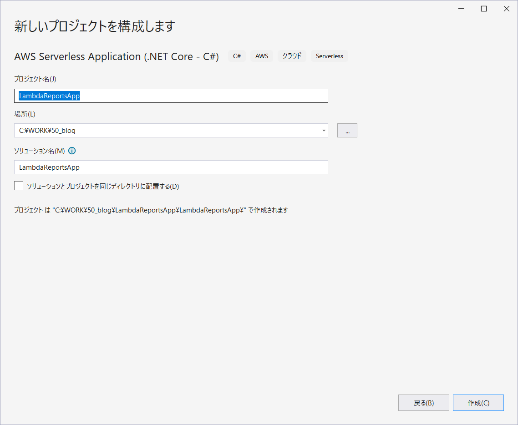This screenshot has height=425, width=518.
Task: Close the project configuration dialog
Action: 506,9
